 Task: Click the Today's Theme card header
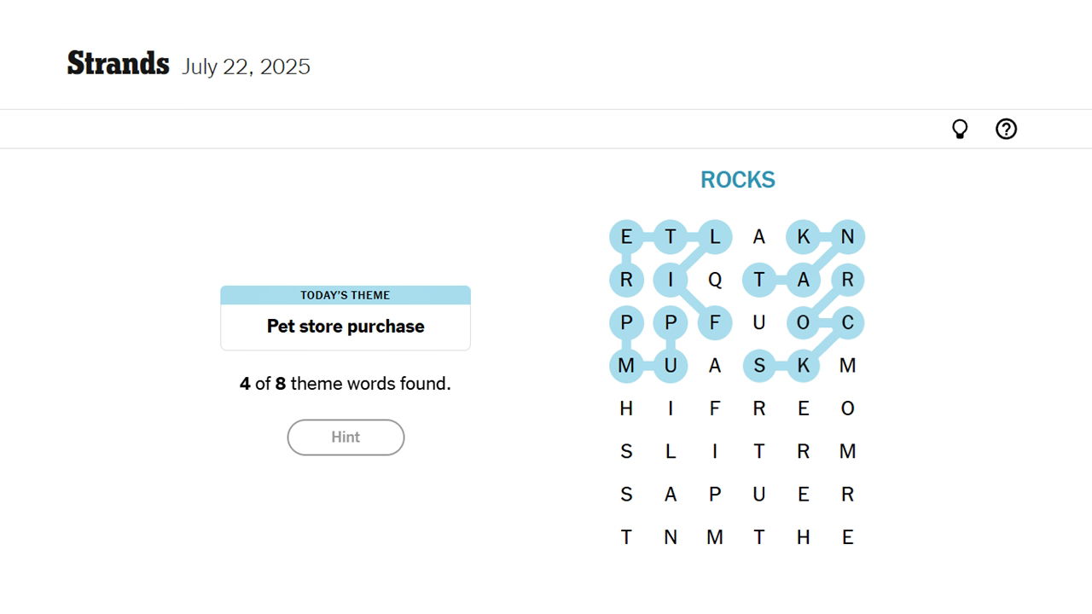pos(346,295)
